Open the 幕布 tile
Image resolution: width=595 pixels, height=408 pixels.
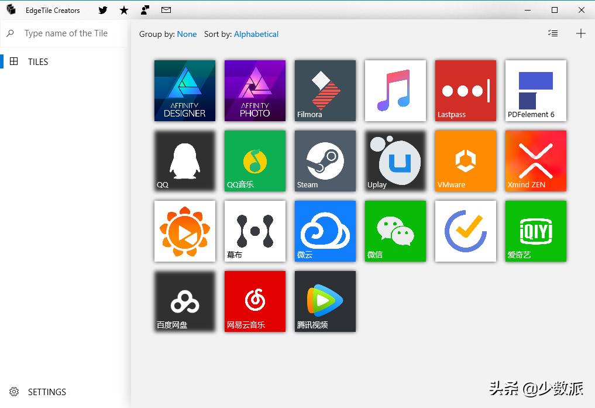pyautogui.click(x=255, y=231)
